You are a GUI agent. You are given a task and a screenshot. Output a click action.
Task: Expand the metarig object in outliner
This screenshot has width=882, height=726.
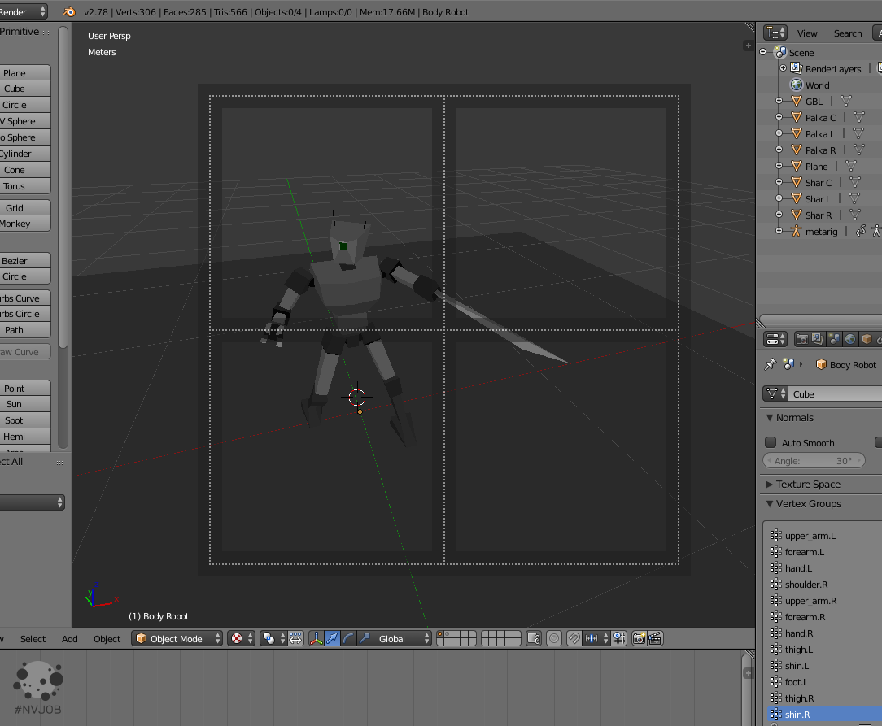(x=779, y=231)
